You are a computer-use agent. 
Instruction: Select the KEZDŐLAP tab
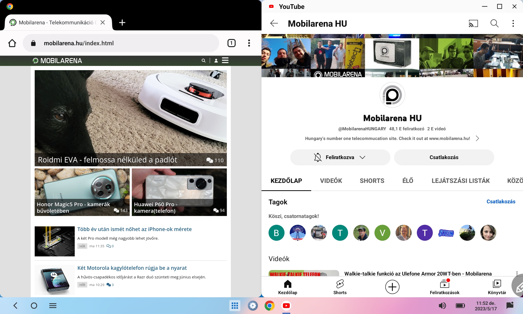[286, 181]
